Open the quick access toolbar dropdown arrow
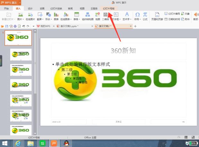Image resolution: width=199 pixels, height=147 pixels. click(33, 26)
